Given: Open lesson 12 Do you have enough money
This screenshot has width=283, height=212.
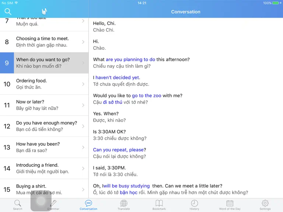Looking at the screenshot, I should coord(44,126).
